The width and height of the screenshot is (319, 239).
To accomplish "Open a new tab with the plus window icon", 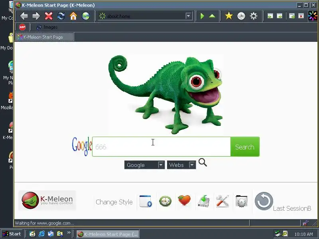I will (x=292, y=16).
